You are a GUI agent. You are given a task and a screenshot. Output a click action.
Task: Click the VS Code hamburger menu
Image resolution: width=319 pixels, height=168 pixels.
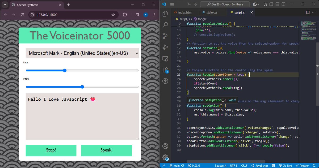point(172,4)
